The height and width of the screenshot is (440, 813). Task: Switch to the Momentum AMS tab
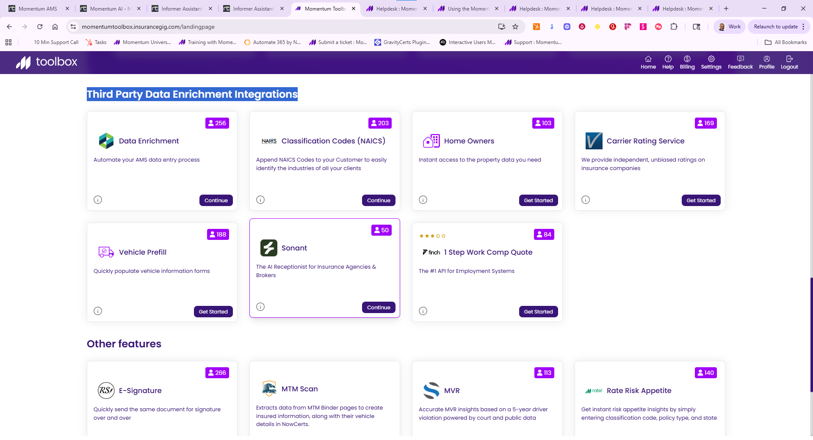coord(38,8)
